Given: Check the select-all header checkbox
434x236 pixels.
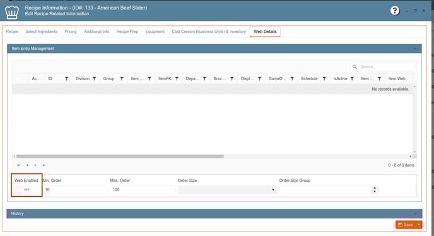Looking at the screenshot, I should [18, 79].
